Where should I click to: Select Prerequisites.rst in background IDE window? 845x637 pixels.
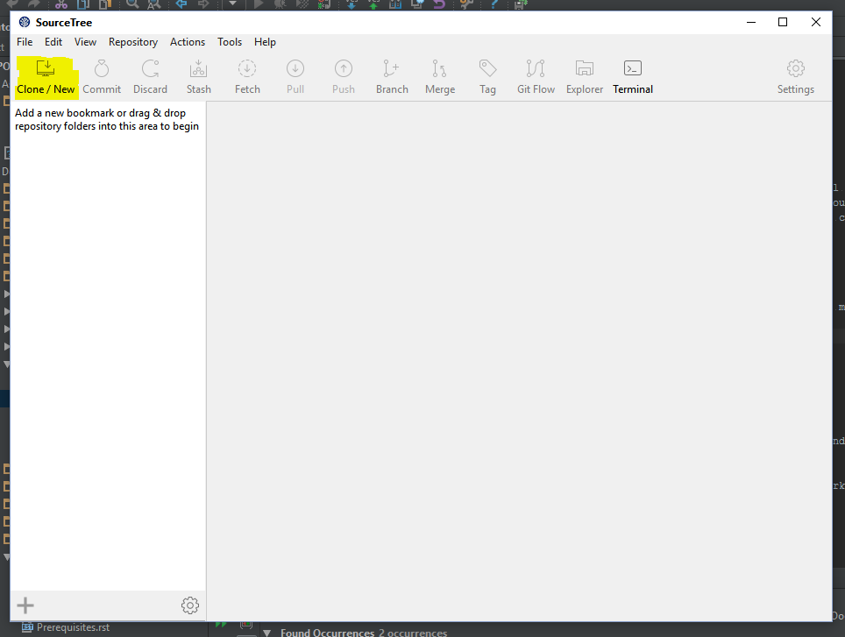pyautogui.click(x=73, y=627)
